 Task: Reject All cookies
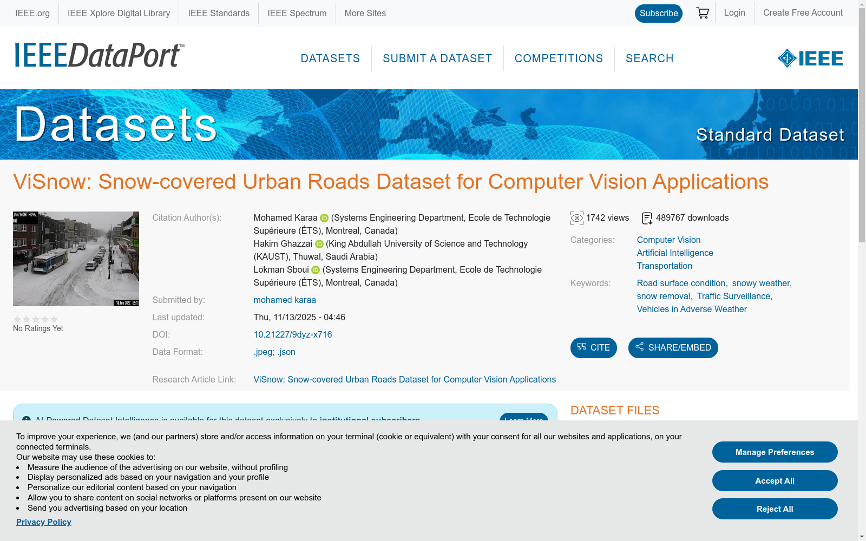775,509
